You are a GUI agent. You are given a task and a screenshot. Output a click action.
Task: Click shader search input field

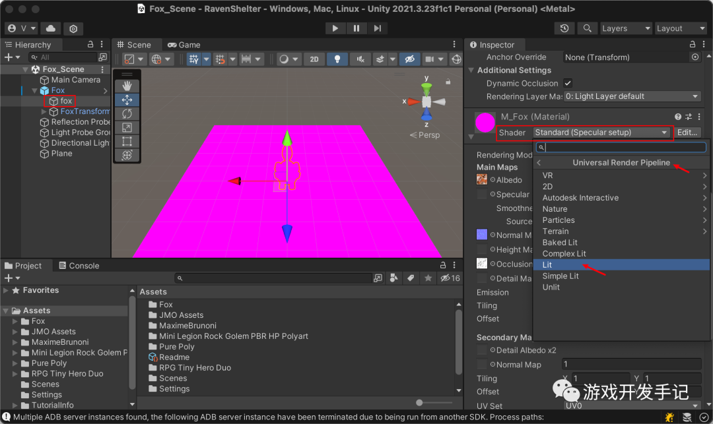621,147
